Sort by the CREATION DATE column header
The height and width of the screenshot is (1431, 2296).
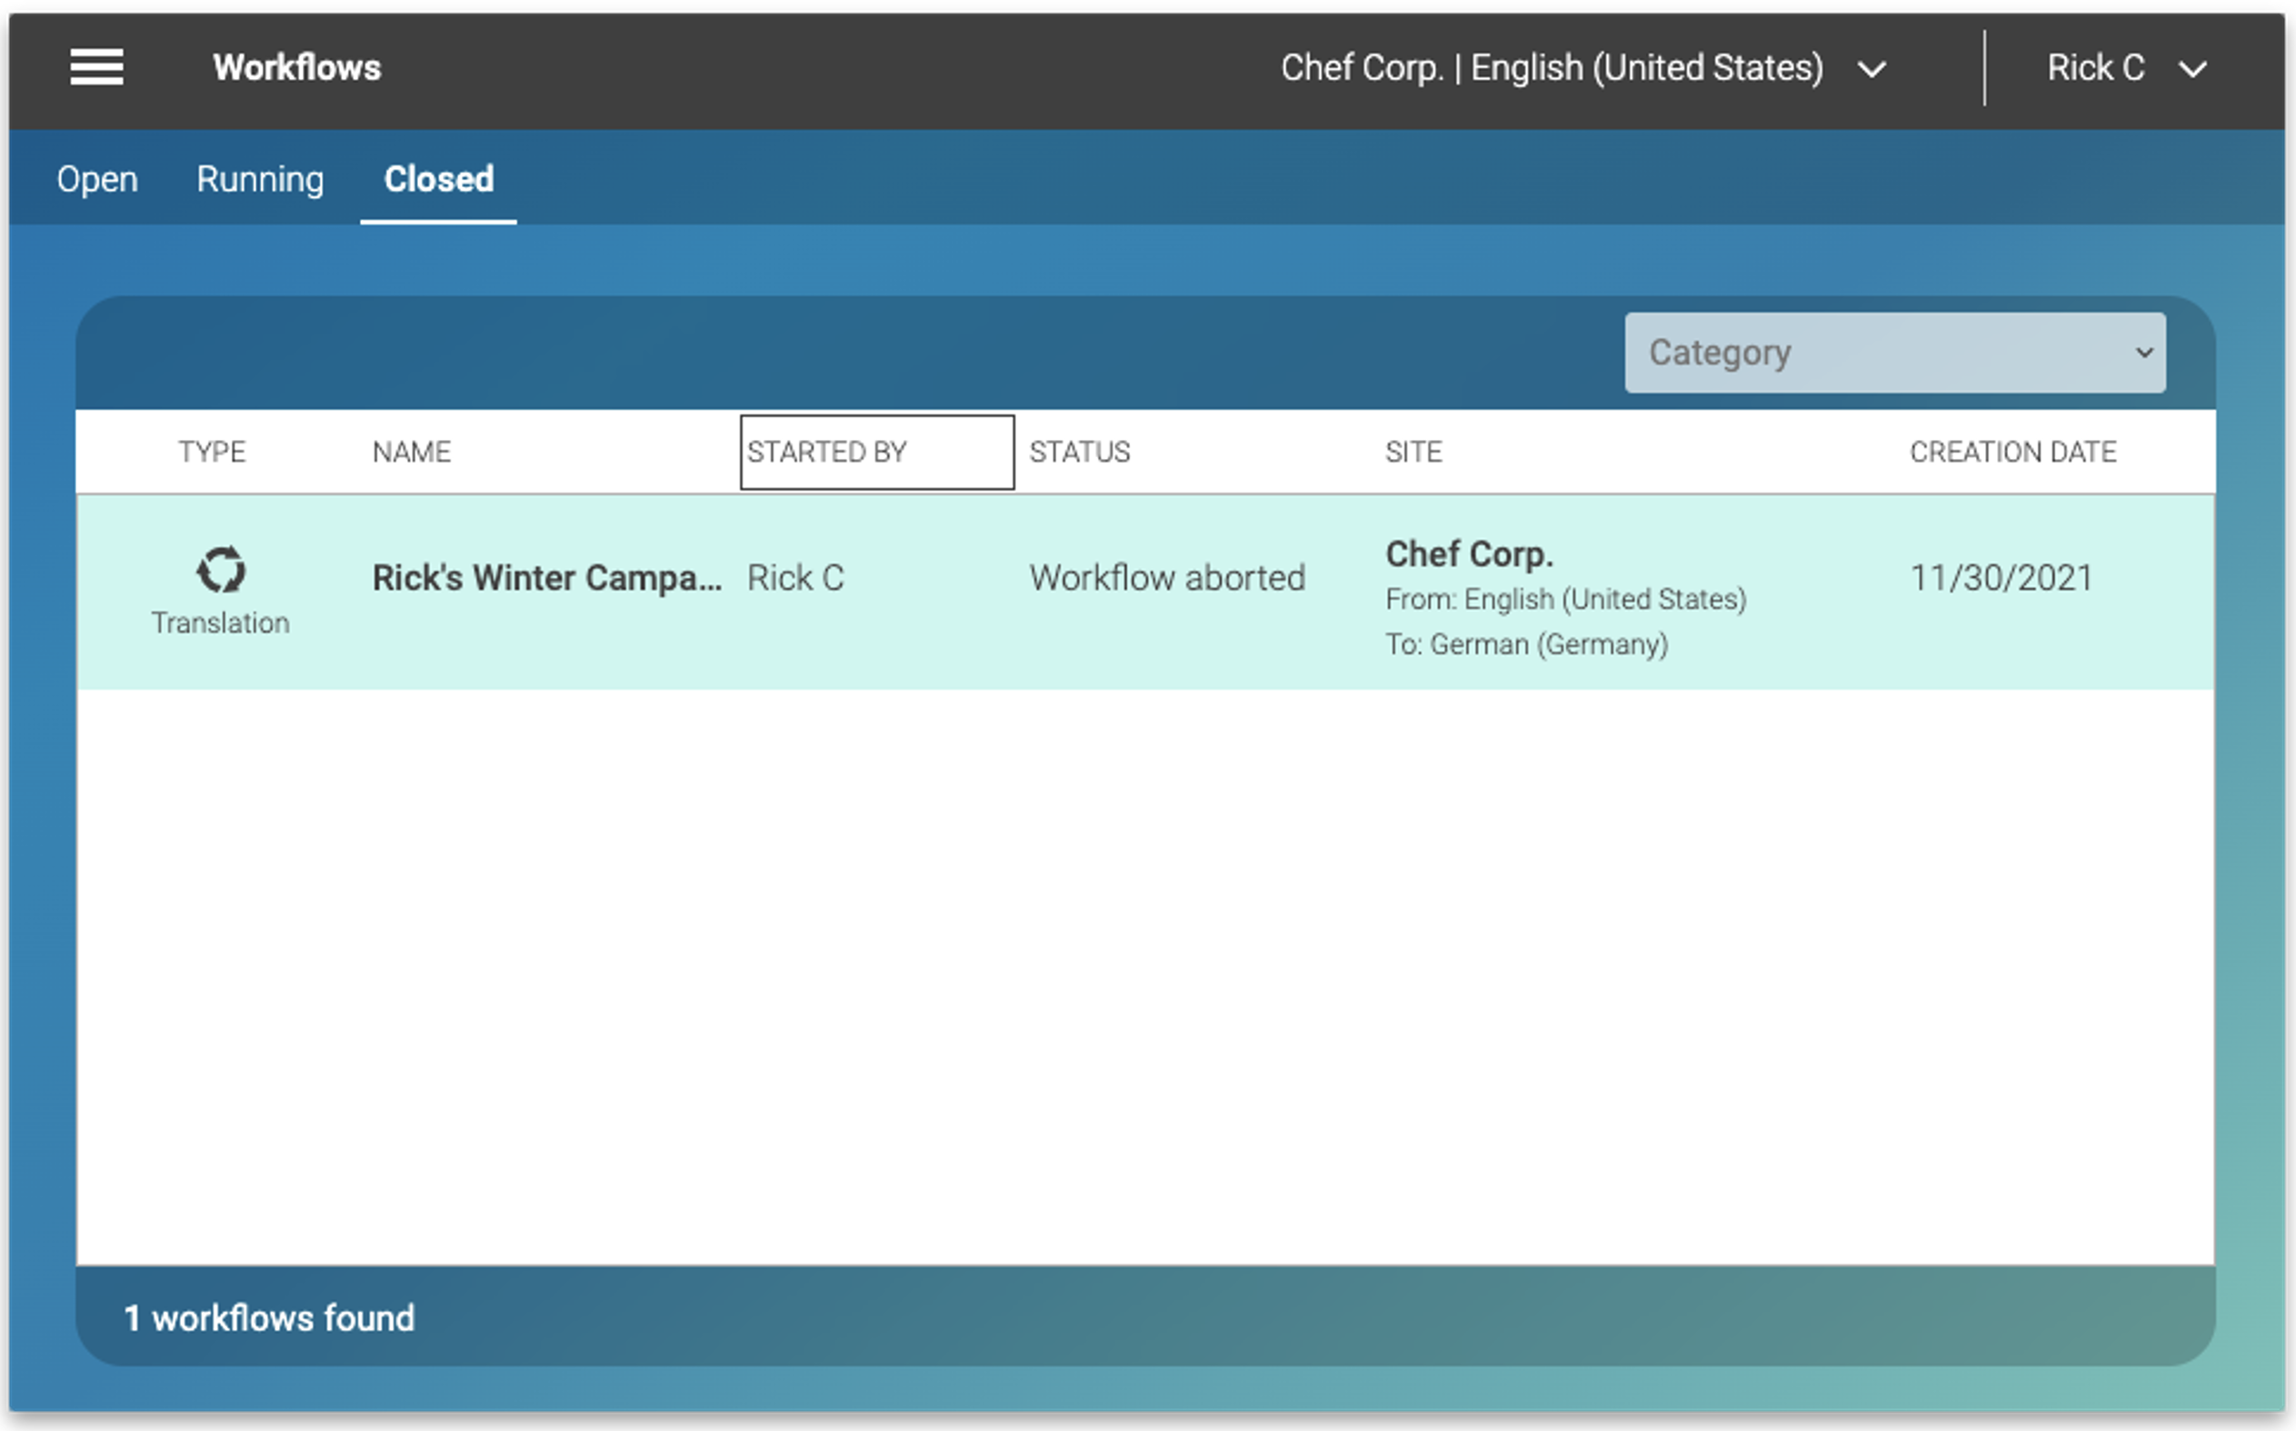click(x=2013, y=452)
